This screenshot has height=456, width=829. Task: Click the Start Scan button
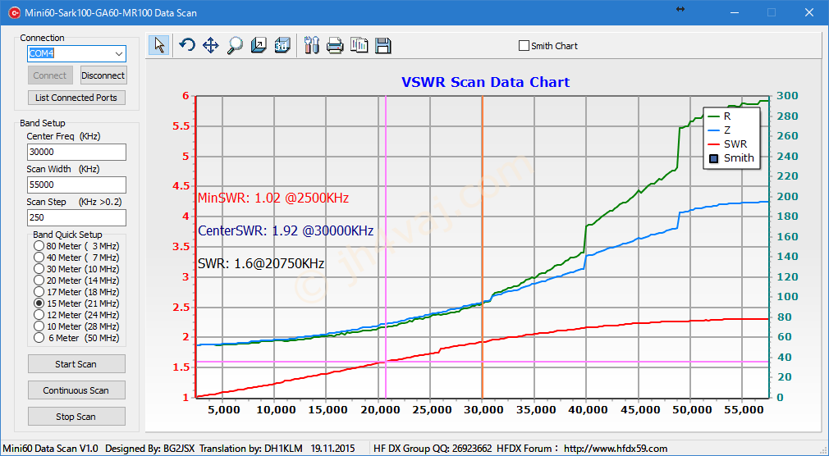coord(76,364)
